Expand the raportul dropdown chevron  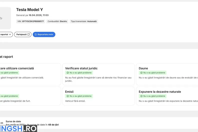point(10,35)
